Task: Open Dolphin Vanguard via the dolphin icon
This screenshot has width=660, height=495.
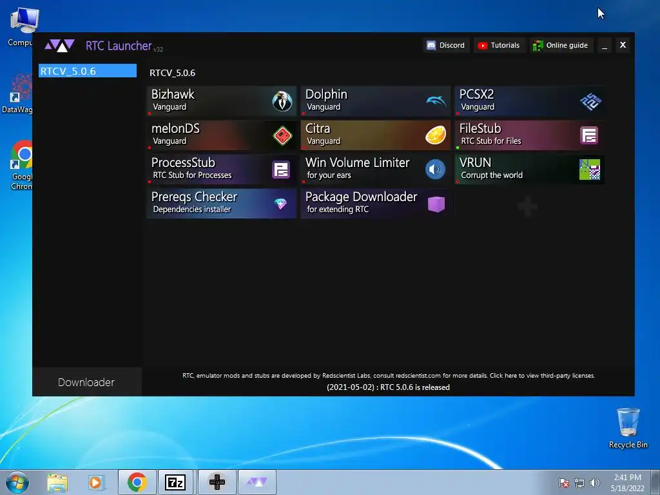Action: [x=436, y=101]
